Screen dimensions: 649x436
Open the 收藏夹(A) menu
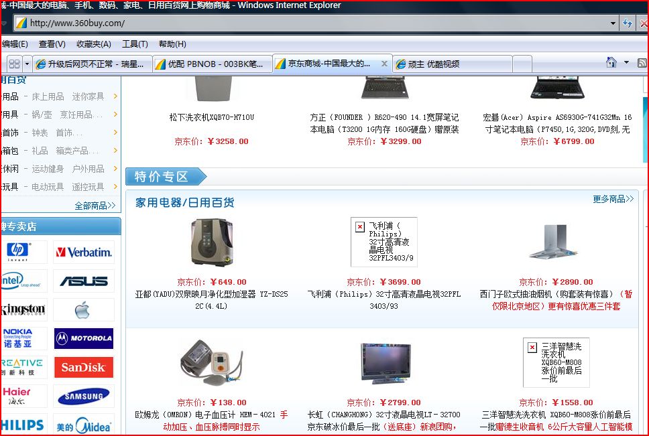(x=94, y=44)
